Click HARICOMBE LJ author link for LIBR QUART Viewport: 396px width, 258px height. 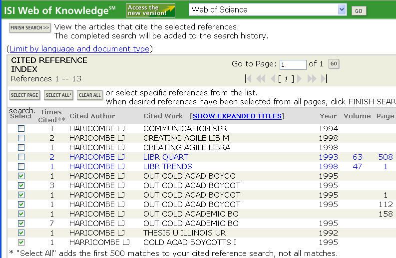[x=97, y=157]
